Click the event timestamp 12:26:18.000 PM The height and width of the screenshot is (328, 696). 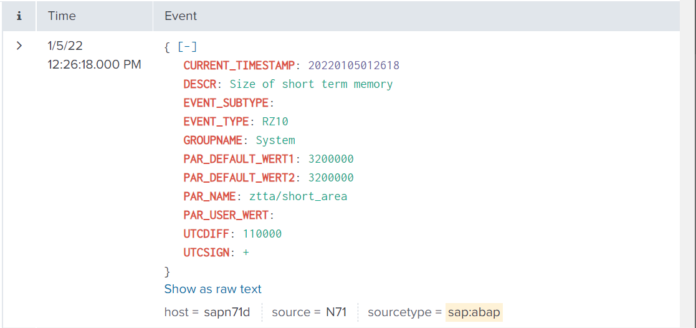(94, 64)
